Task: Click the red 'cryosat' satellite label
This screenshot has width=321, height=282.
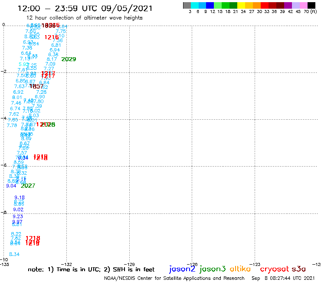Action: click(x=274, y=269)
